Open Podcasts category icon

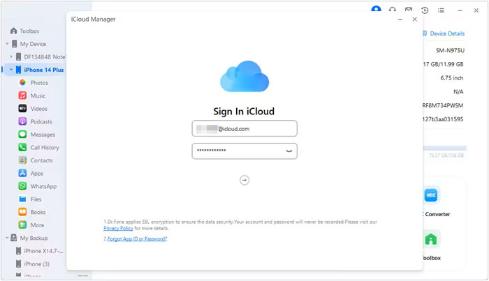22,121
